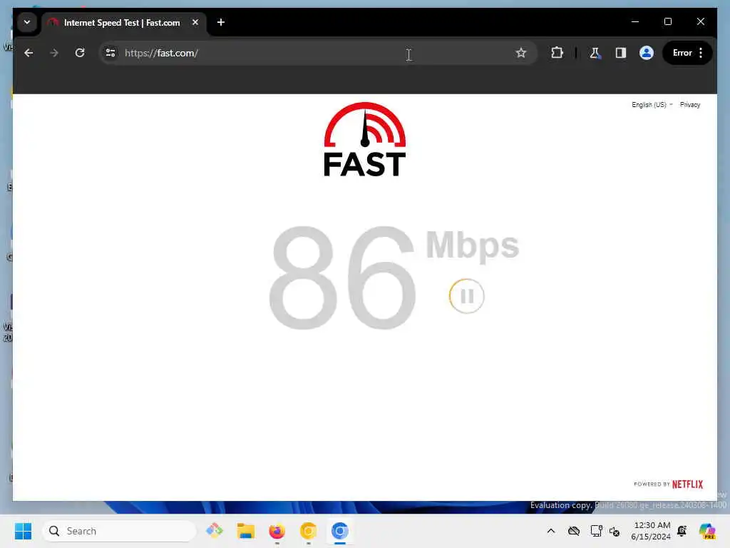
Task: Open Chrome Labs flask icon
Action: click(595, 53)
